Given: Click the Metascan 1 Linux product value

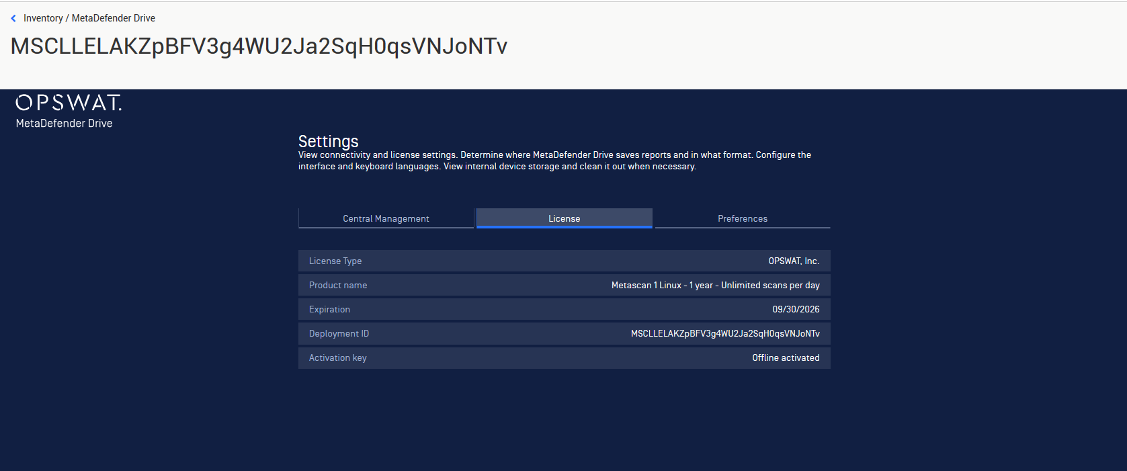Looking at the screenshot, I should coord(716,285).
